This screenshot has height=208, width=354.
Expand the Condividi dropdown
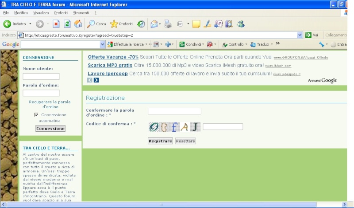(203, 44)
